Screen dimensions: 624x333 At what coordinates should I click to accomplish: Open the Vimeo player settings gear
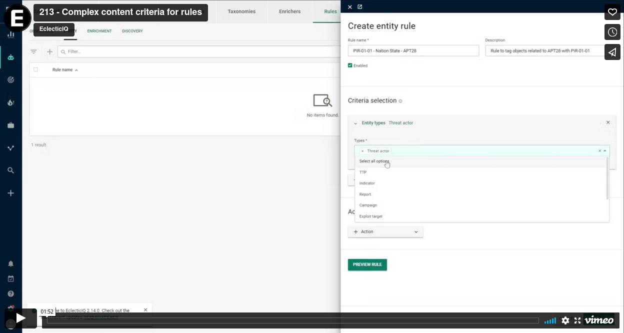(565, 320)
